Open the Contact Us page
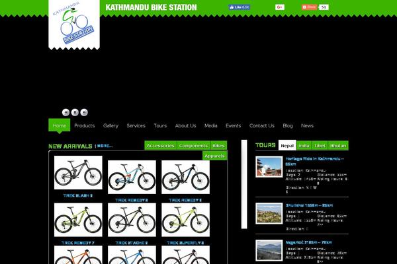Screen dimensions: 397x264 [x=262, y=125]
